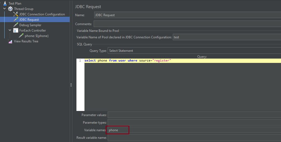Click the ForEach Controller icon
The width and height of the screenshot is (281, 142).
click(x=16, y=31)
